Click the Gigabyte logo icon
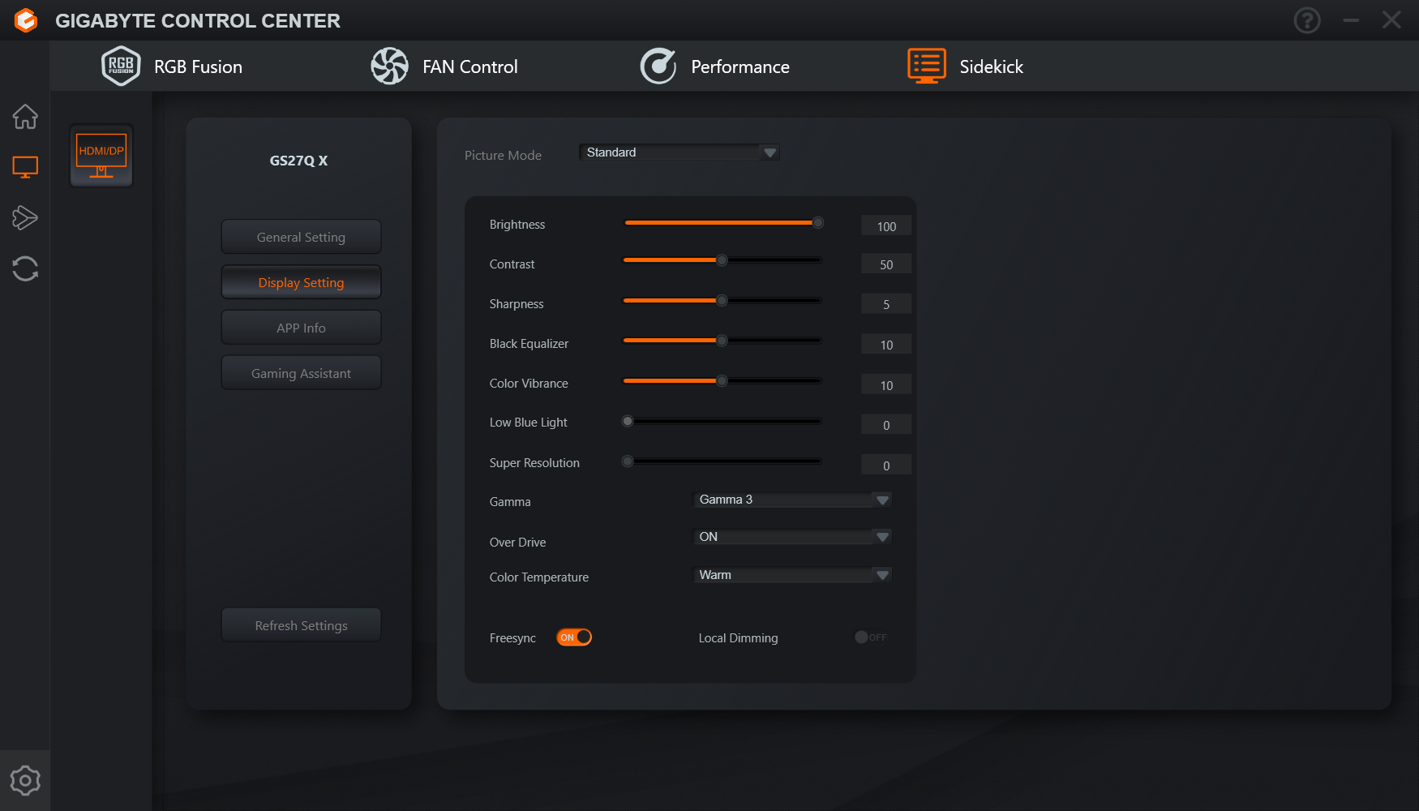1419x811 pixels. [x=26, y=20]
